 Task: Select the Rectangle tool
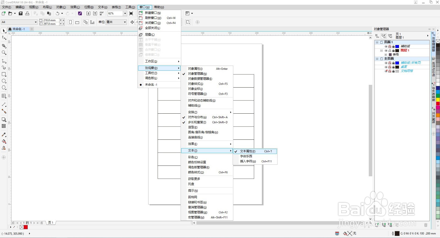click(4, 74)
